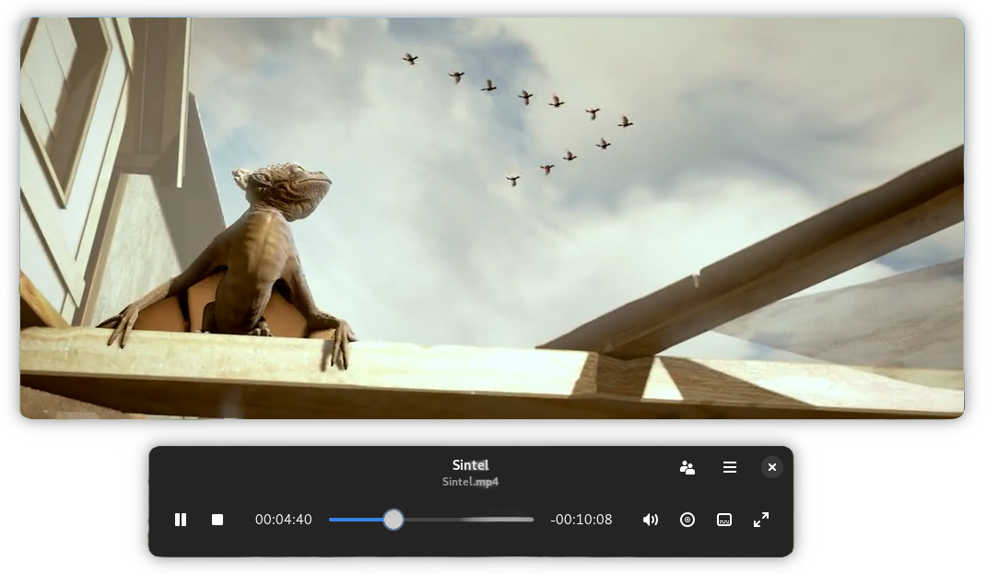Pause the Sintel video playback
Screen dimensions: 987x574
coord(181,520)
